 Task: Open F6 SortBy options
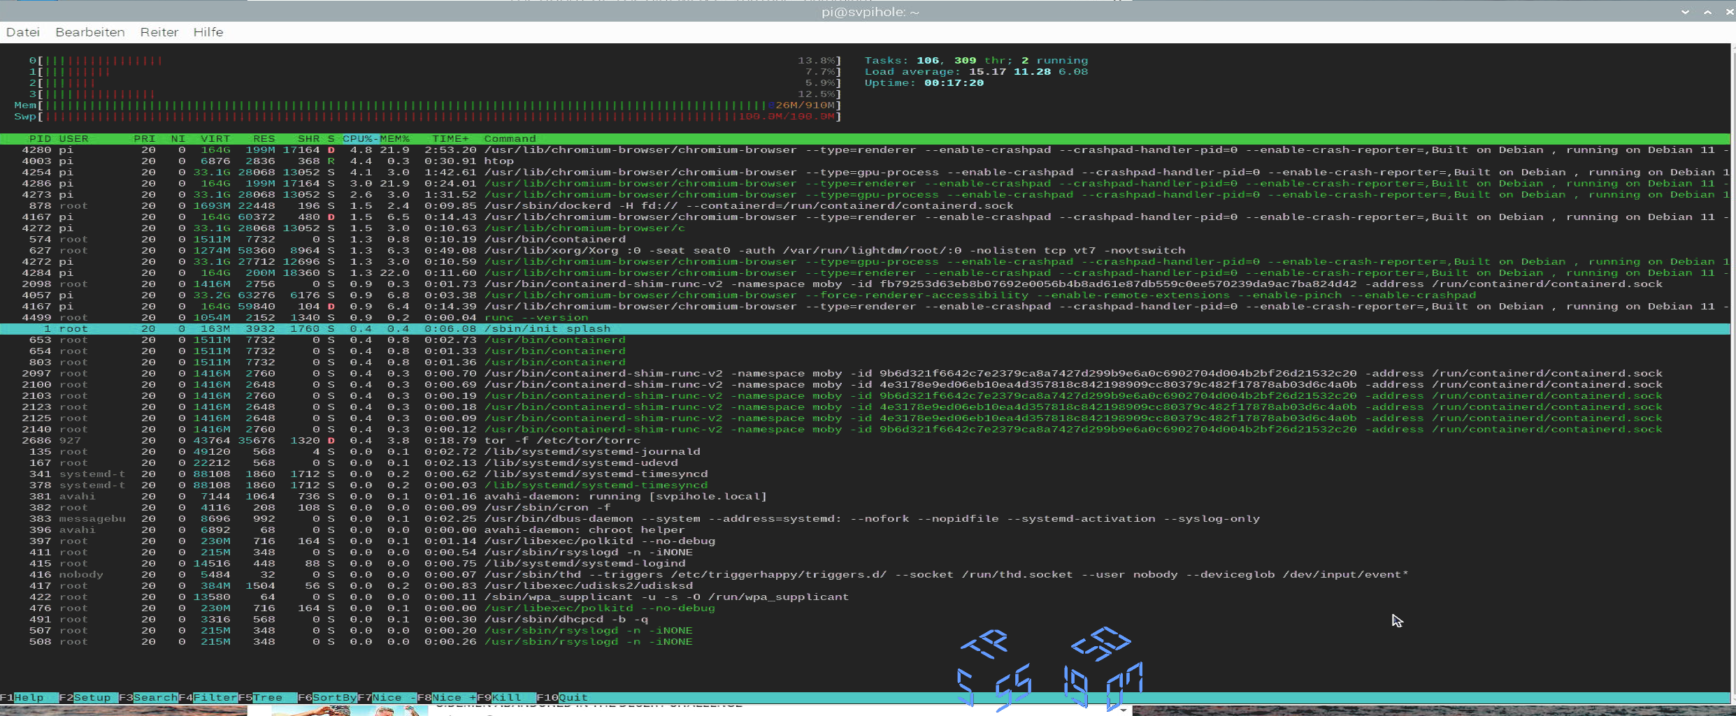[327, 697]
